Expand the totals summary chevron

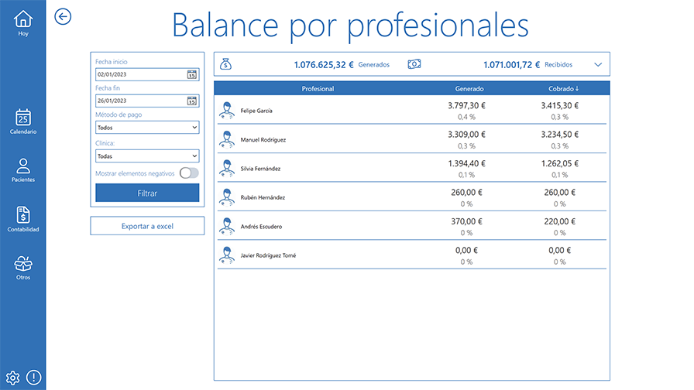pyautogui.click(x=598, y=64)
